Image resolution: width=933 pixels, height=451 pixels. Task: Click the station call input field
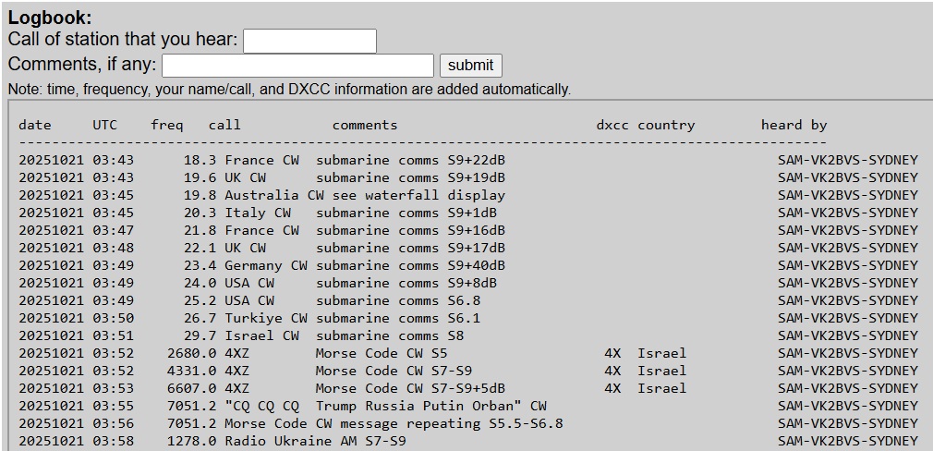tap(309, 41)
